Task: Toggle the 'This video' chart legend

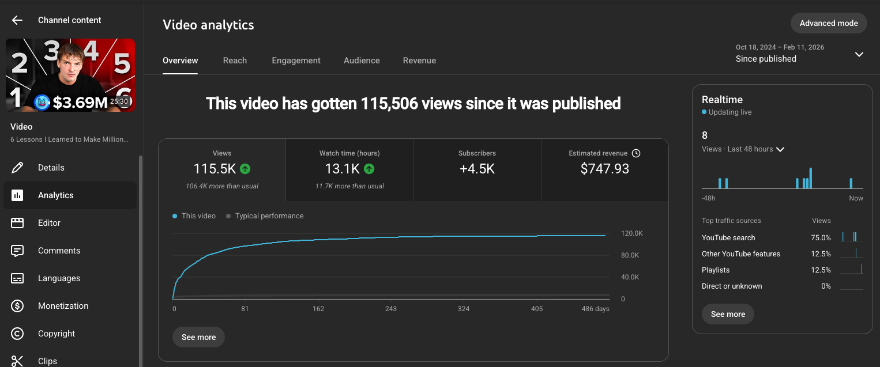Action: pos(194,215)
